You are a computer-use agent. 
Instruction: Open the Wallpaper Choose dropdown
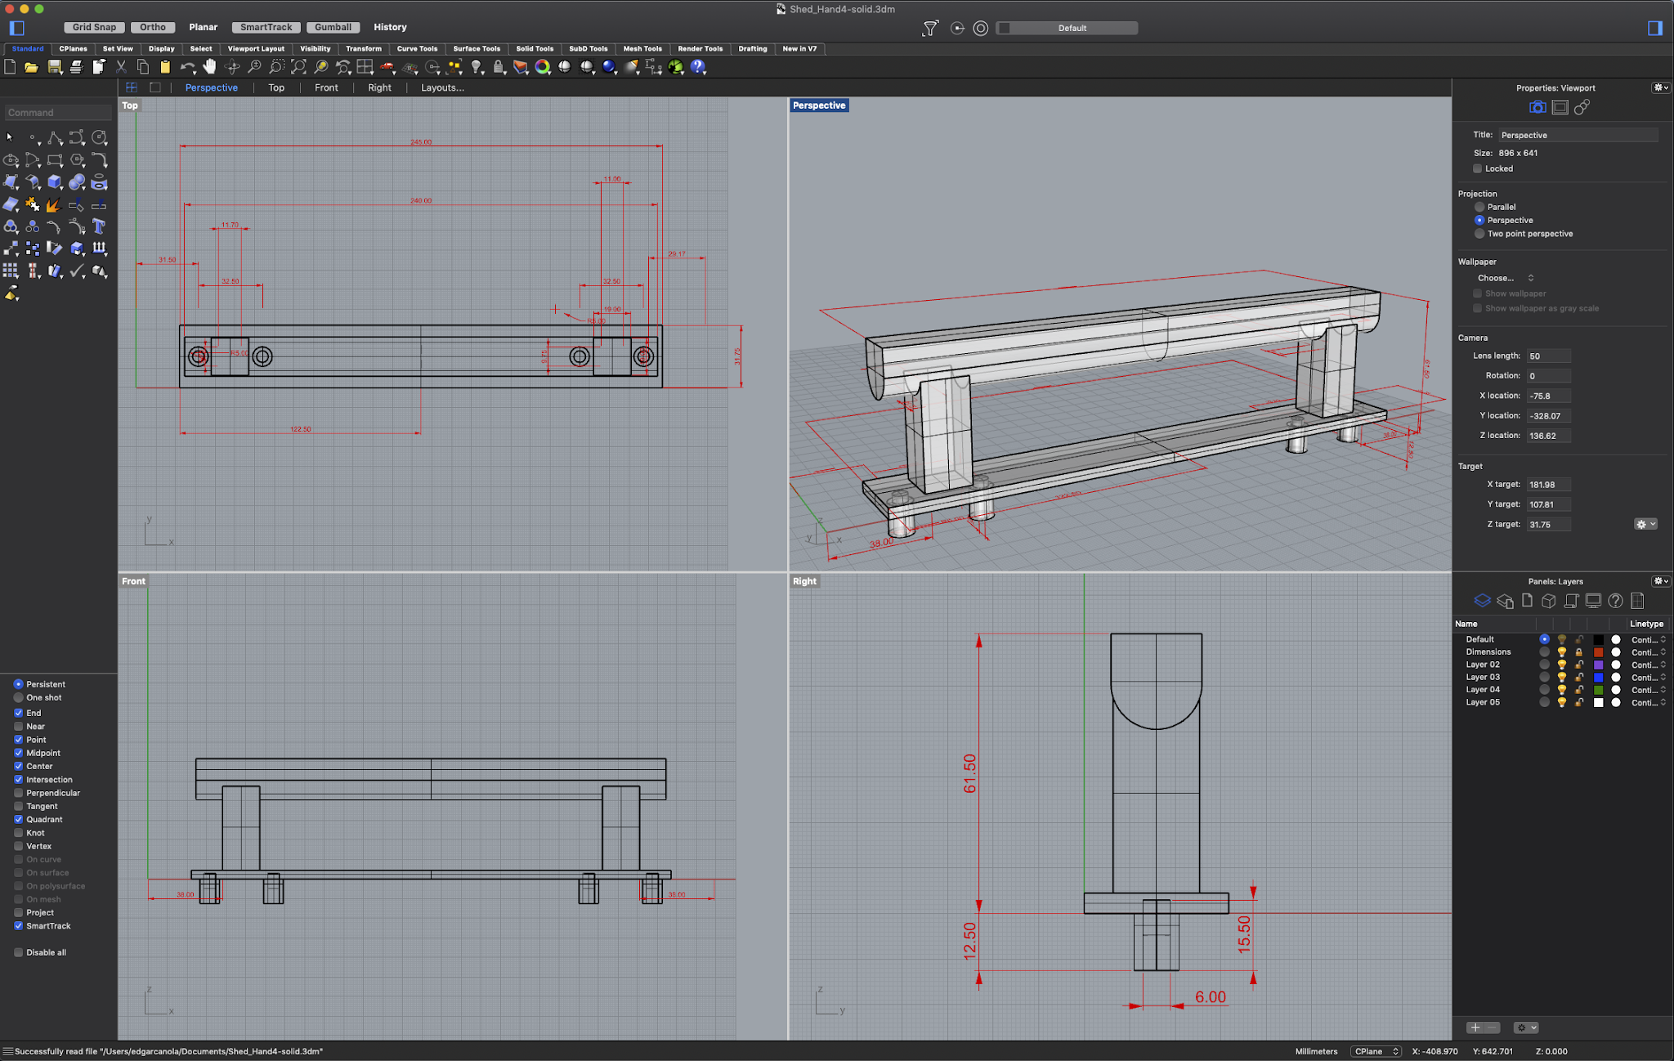tap(1505, 278)
